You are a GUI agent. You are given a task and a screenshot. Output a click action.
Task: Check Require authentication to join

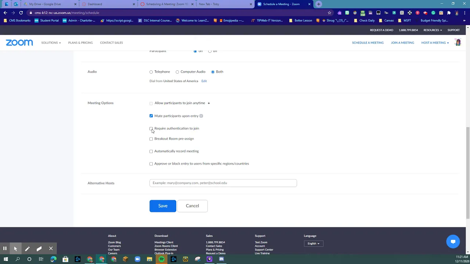[x=151, y=129]
